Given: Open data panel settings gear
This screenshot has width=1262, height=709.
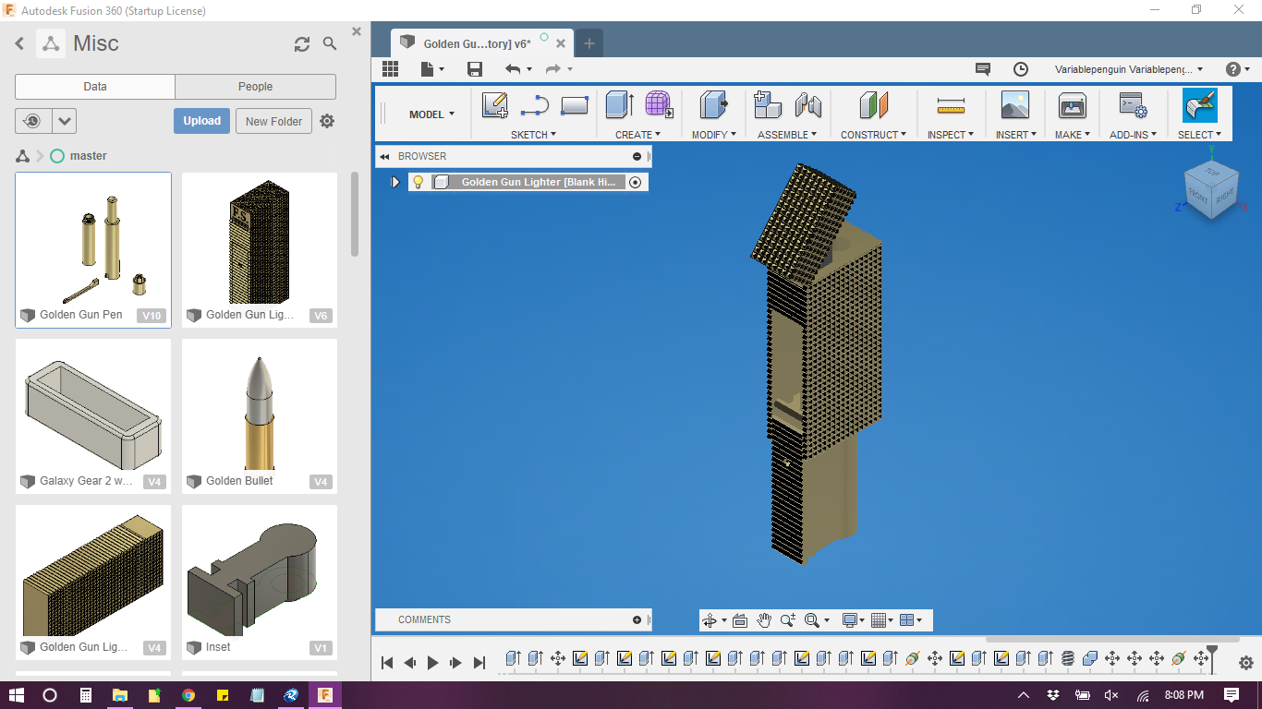Looking at the screenshot, I should click(x=327, y=121).
